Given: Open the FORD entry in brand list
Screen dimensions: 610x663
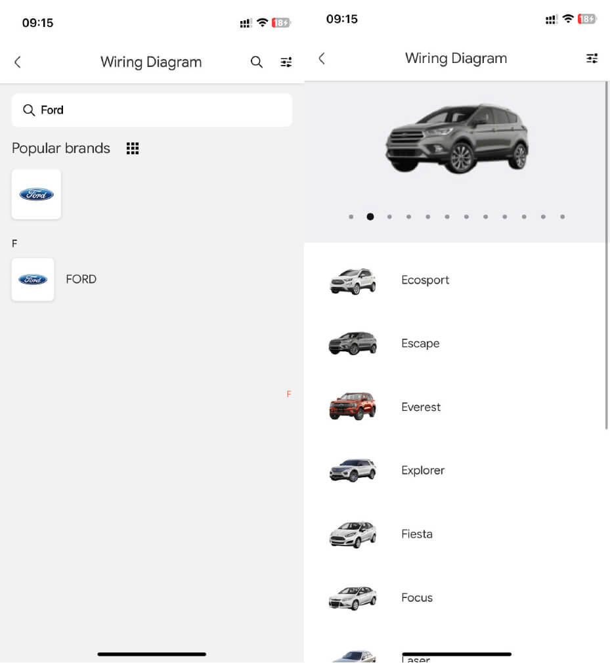Looking at the screenshot, I should (x=81, y=280).
